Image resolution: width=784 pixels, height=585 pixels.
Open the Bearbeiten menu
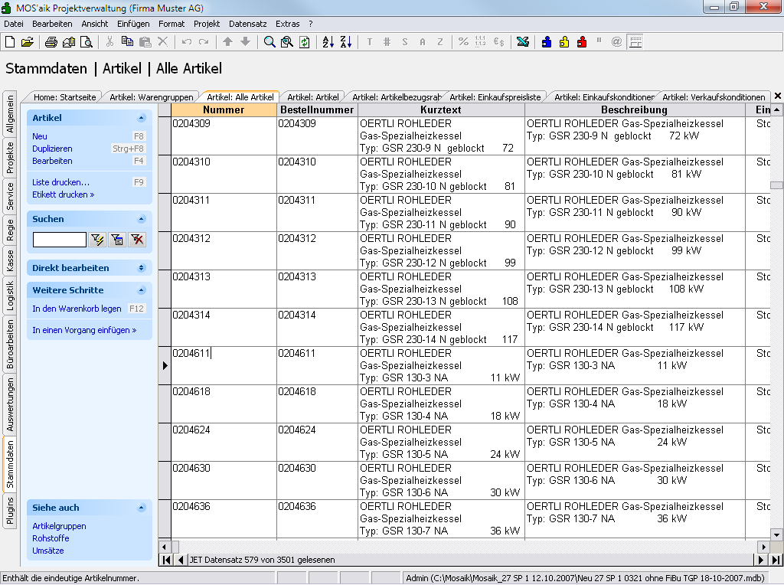[52, 24]
